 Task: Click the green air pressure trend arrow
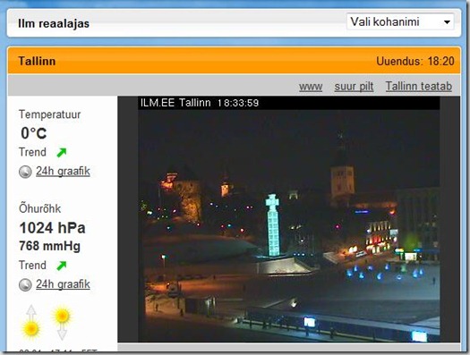62,266
